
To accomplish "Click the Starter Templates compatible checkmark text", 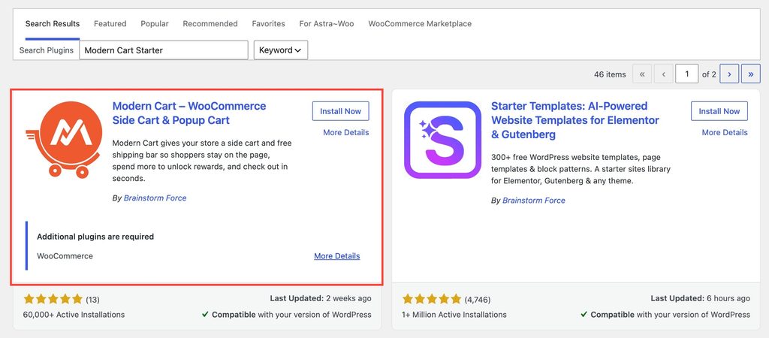I will coord(665,315).
